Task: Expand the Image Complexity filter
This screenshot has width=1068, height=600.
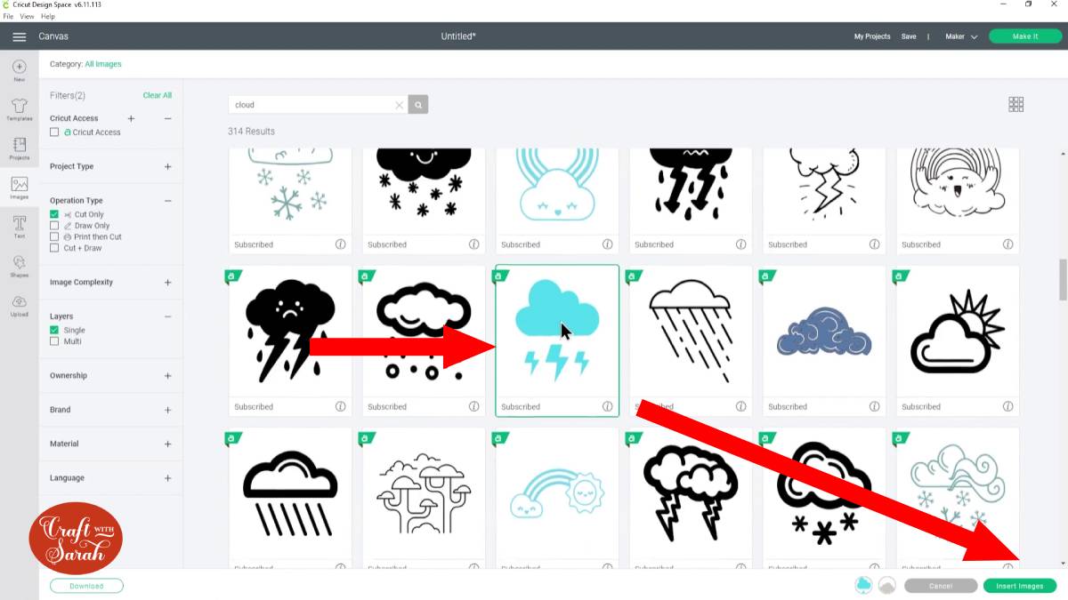Action: click(167, 283)
